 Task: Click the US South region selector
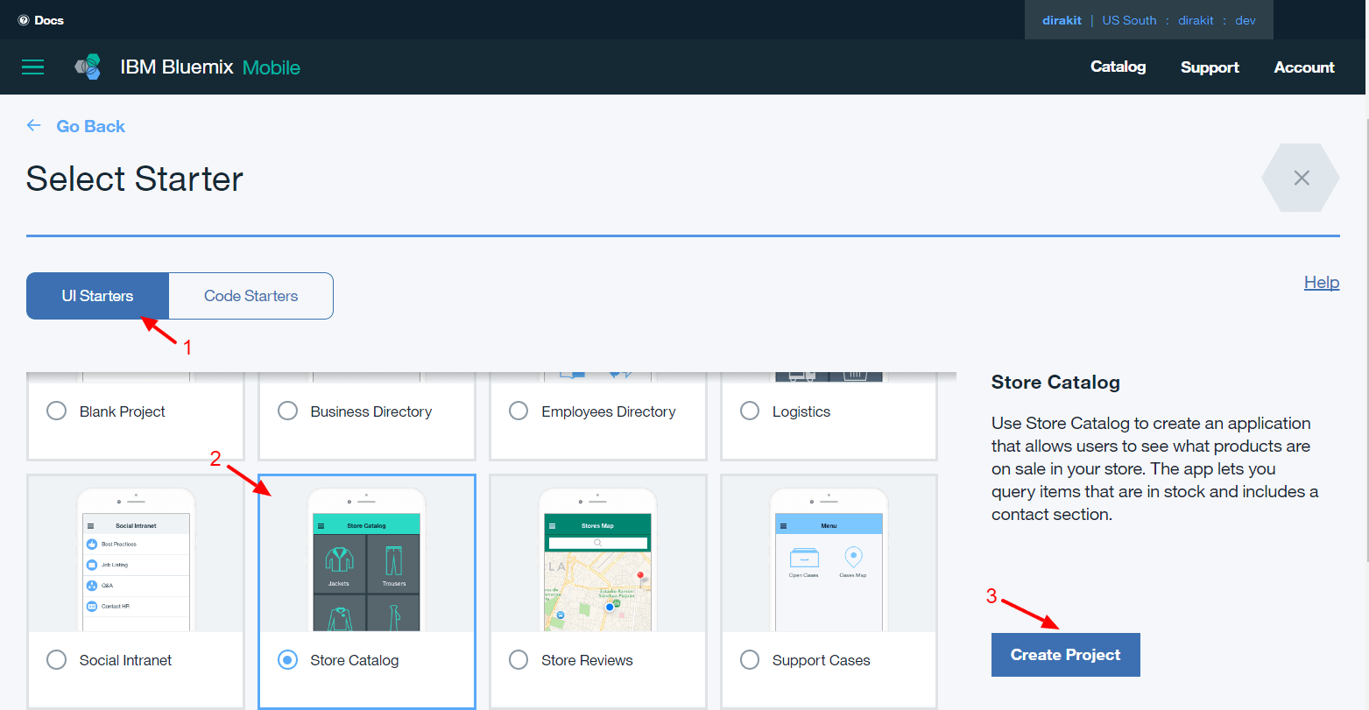[1129, 20]
